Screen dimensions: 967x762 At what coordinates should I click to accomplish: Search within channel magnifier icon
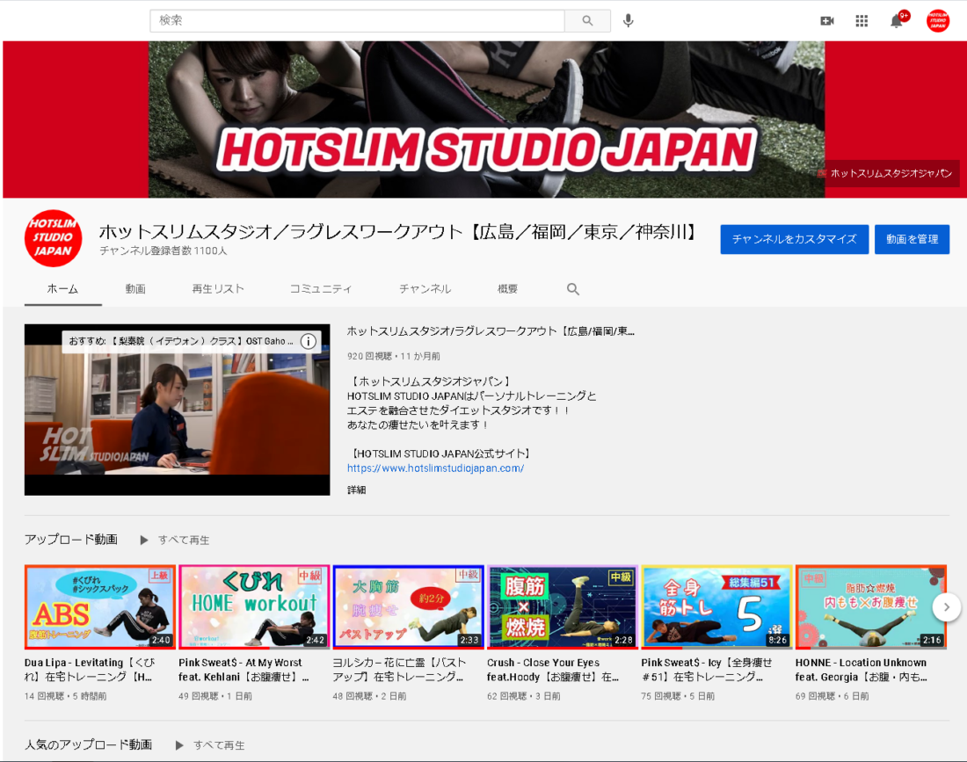point(573,289)
